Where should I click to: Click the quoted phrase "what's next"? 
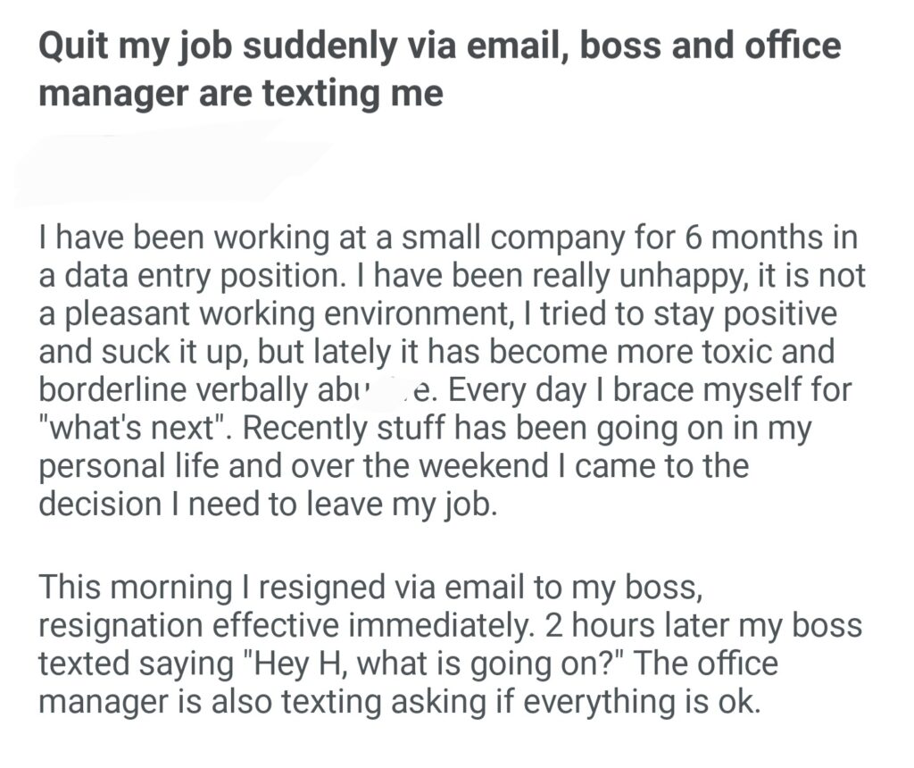[129, 429]
